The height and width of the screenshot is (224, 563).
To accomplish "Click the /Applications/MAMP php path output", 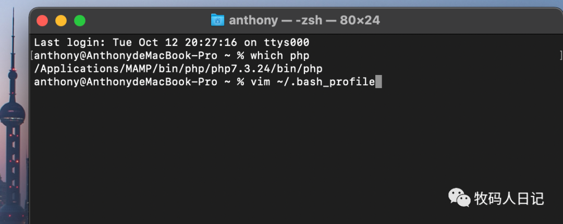I will (178, 69).
